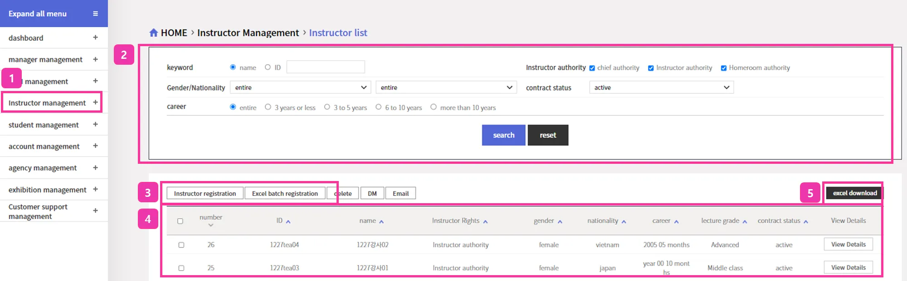Sort by nationality column arrow icon

624,222
